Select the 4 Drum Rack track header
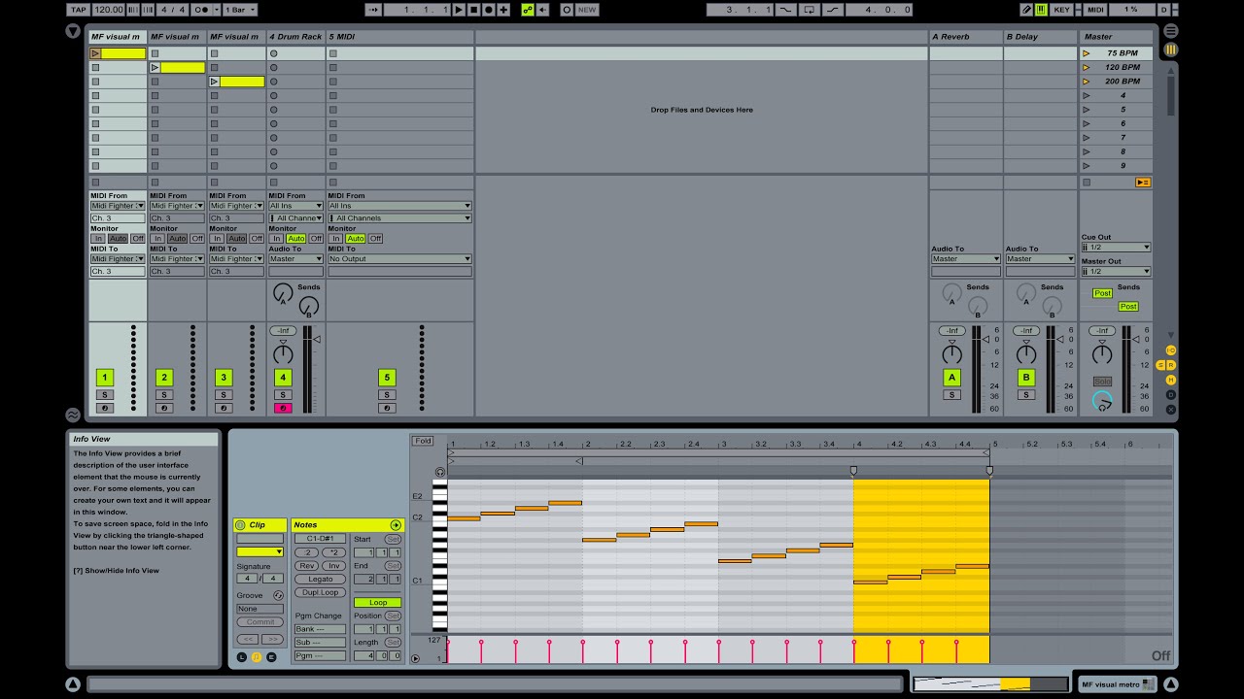 [295, 37]
